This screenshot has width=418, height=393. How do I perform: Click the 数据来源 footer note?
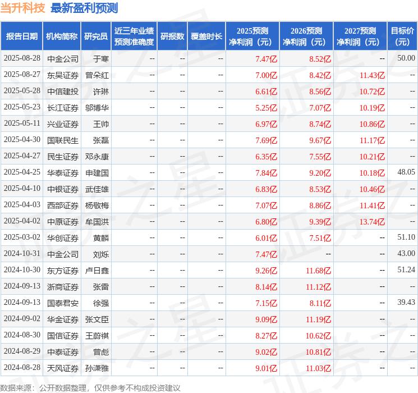pyautogui.click(x=90, y=387)
